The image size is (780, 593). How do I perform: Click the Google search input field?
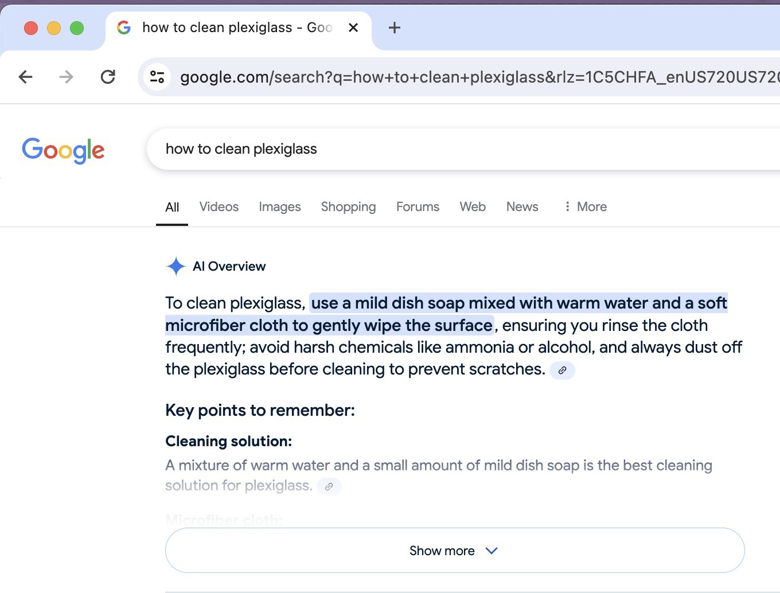pos(459,149)
